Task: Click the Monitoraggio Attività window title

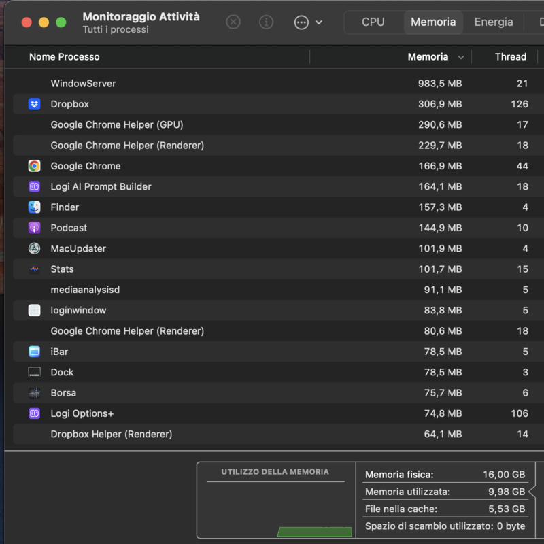Action: point(141,16)
